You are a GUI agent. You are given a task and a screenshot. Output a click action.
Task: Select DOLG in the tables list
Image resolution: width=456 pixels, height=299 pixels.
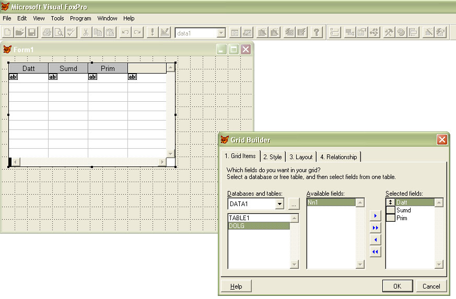[259, 226]
